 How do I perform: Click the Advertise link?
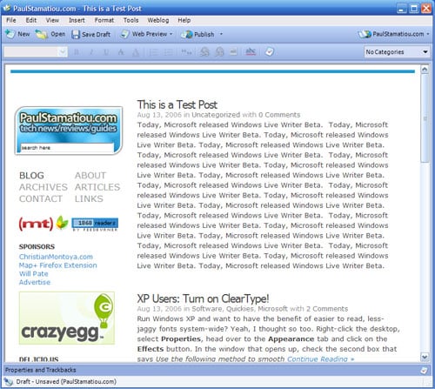coord(35,282)
